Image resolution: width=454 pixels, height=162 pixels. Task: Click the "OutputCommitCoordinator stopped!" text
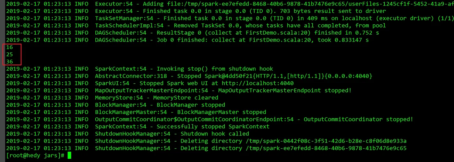click(358, 119)
